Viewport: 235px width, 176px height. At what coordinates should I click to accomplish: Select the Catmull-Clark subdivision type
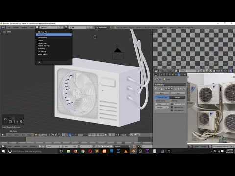[162, 97]
